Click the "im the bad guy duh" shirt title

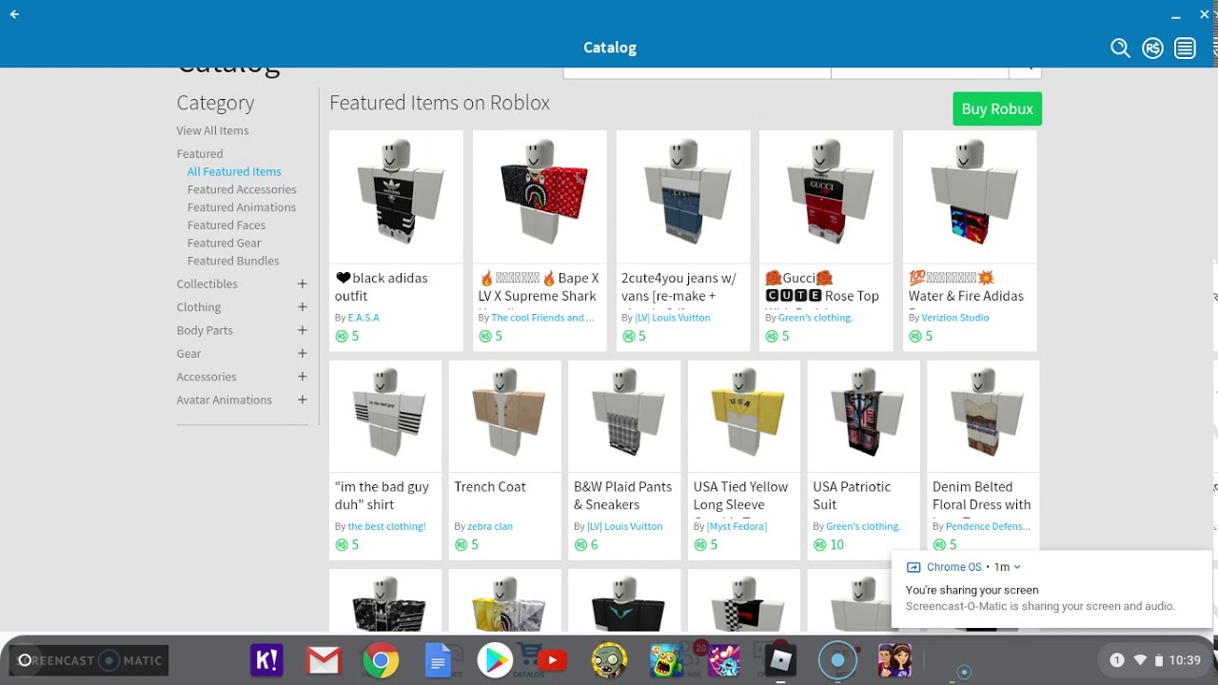382,496
